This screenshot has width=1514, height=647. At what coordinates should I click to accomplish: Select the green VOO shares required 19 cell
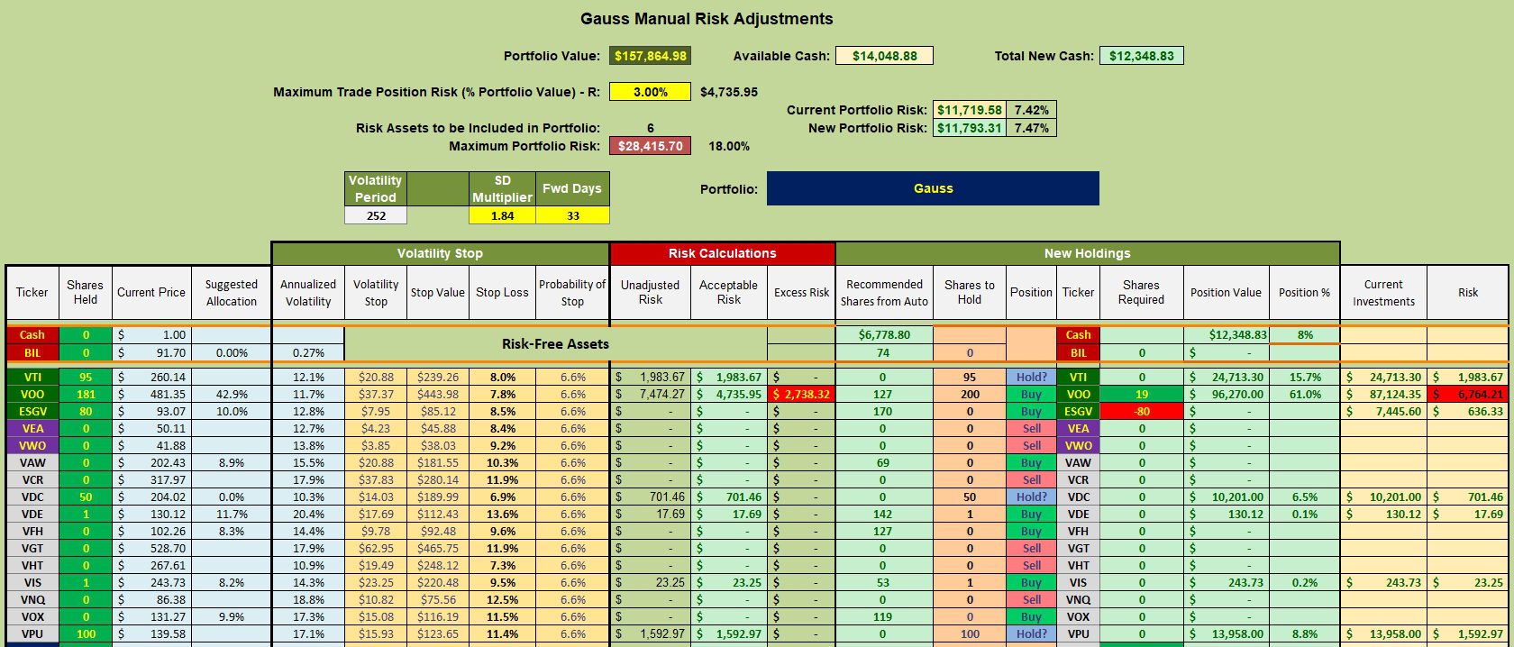pyautogui.click(x=1141, y=394)
